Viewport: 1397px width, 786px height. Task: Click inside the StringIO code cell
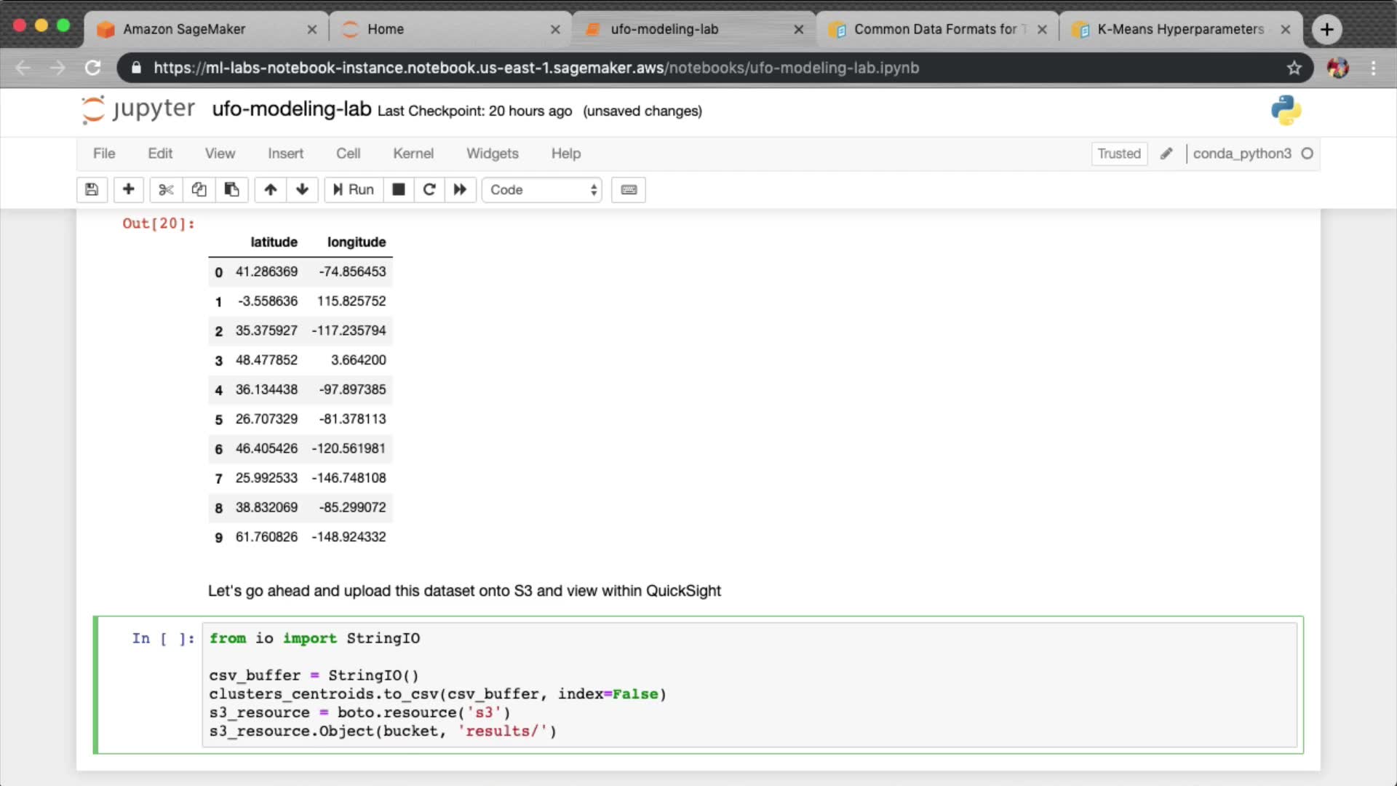[x=748, y=684]
